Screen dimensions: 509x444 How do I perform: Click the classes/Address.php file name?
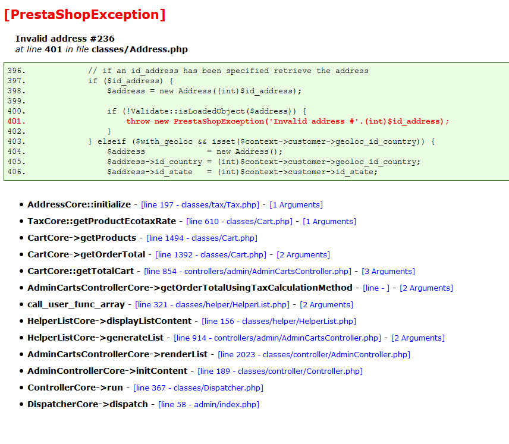[x=140, y=49]
